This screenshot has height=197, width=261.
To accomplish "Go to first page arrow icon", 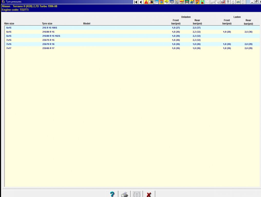I will (x=136, y=2).
